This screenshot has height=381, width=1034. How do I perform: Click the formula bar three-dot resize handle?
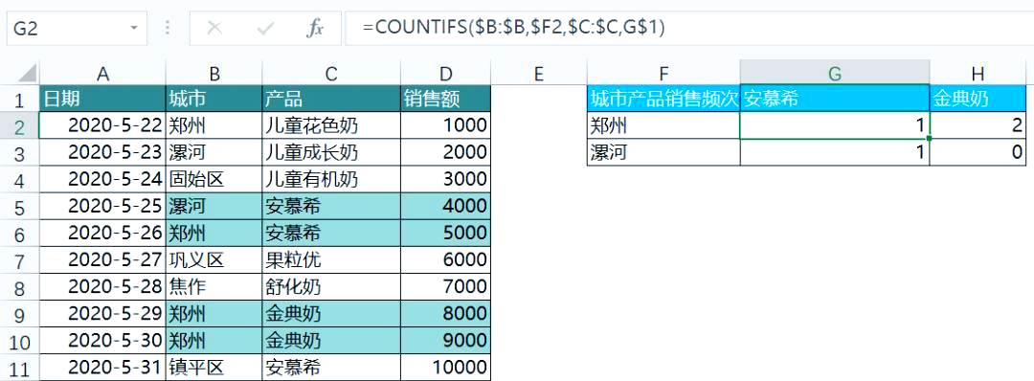coord(168,28)
